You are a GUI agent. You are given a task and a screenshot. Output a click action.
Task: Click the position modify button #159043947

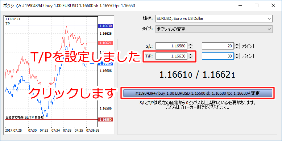click(198, 93)
